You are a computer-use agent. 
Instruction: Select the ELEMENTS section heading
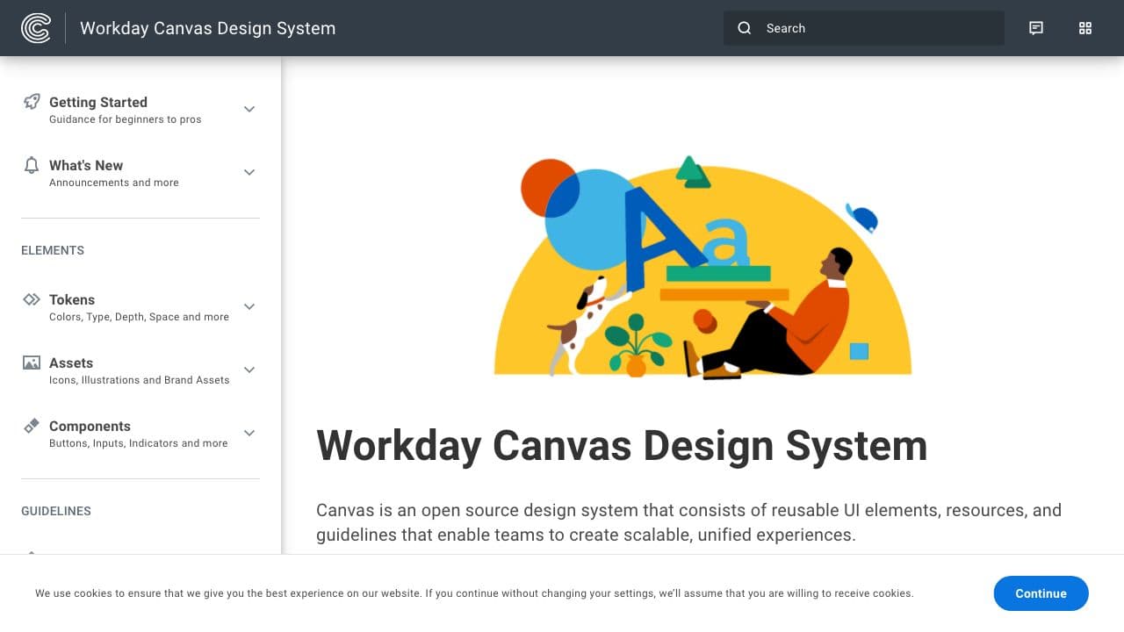tap(52, 250)
